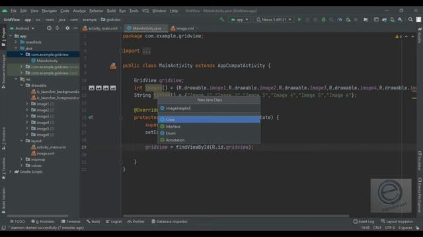Open the Event Log
This screenshot has height=237, width=423.
pos(364,222)
